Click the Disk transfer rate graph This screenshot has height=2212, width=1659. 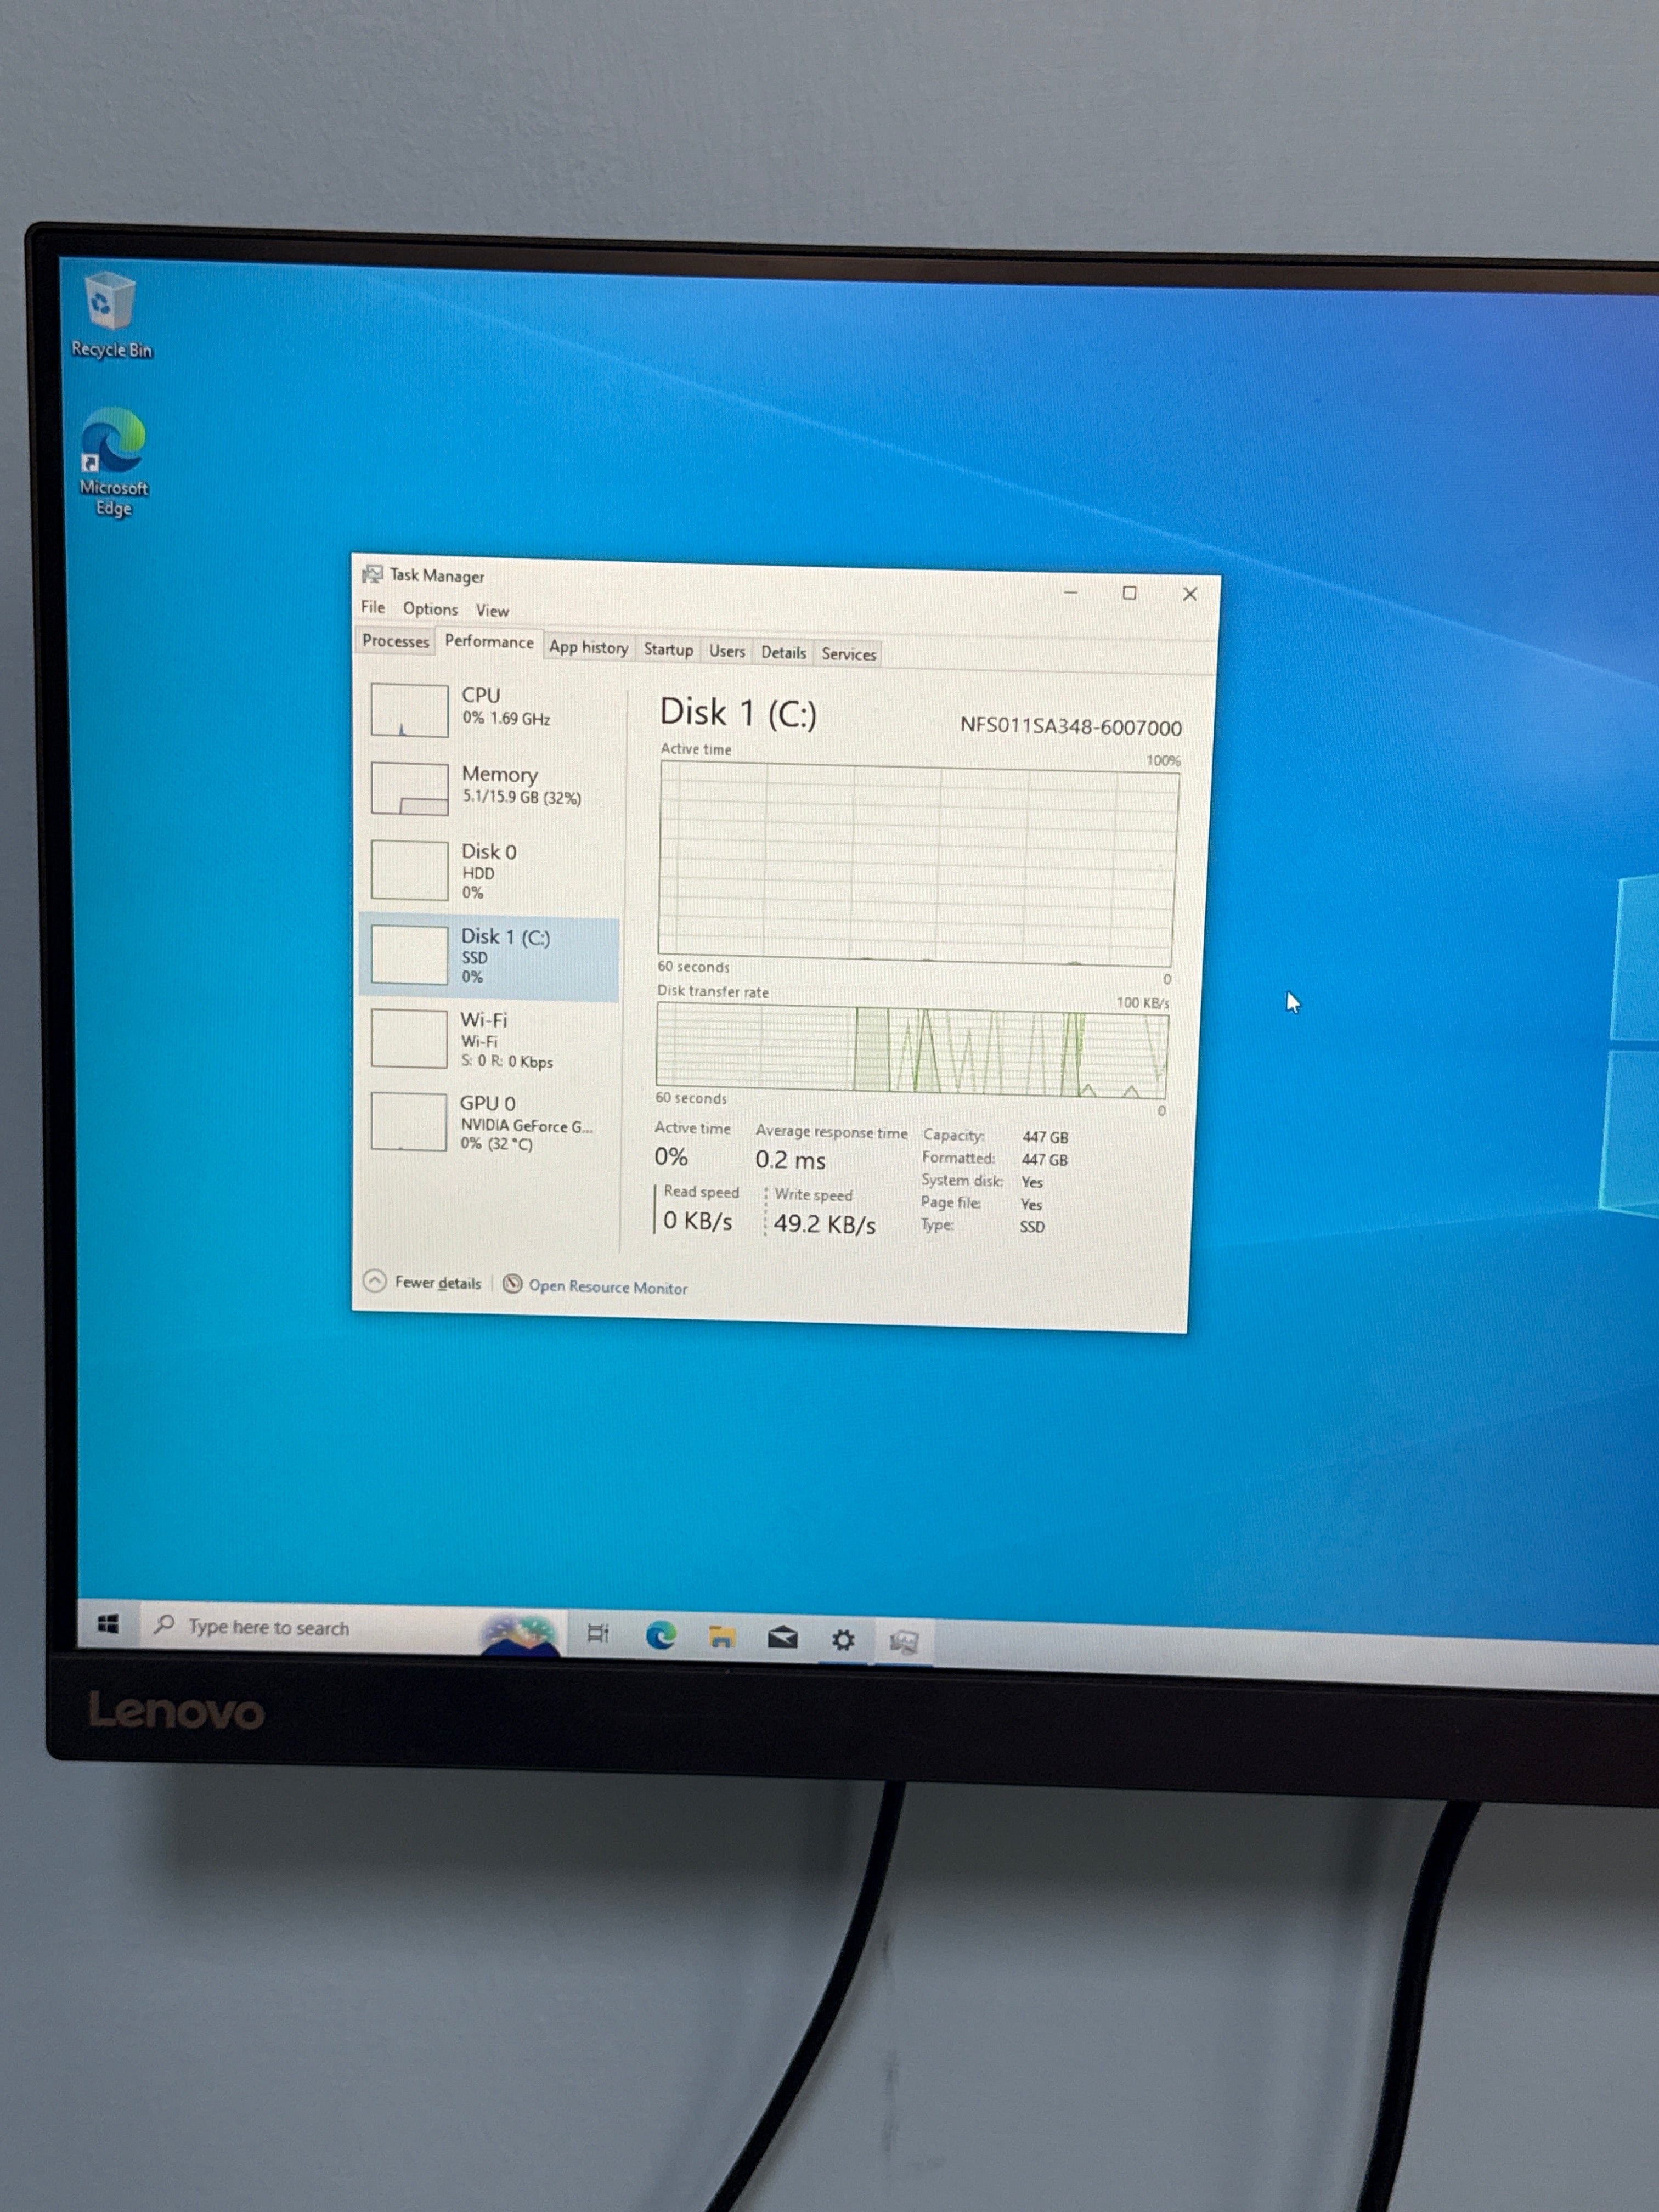pos(911,1050)
